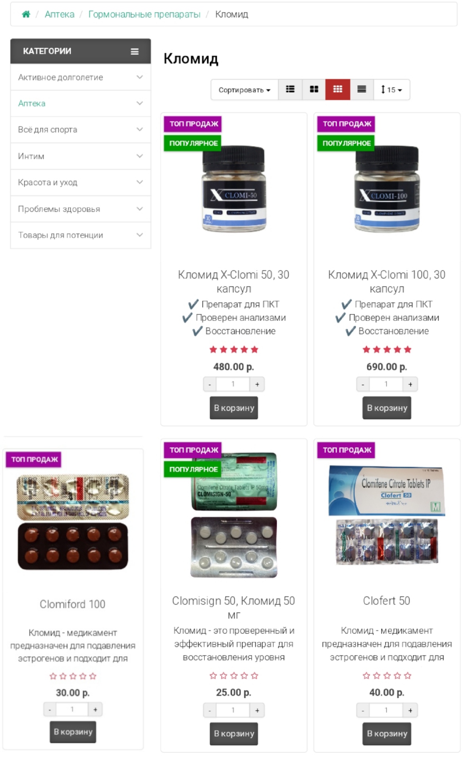Switch to list view layout icon
This screenshot has height=761, width=470.
point(290,89)
